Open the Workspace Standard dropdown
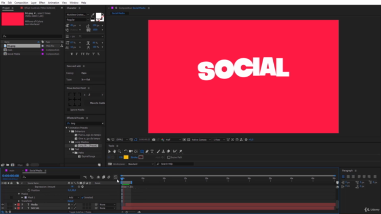Viewport: 381px width, 214px height. click(x=140, y=164)
